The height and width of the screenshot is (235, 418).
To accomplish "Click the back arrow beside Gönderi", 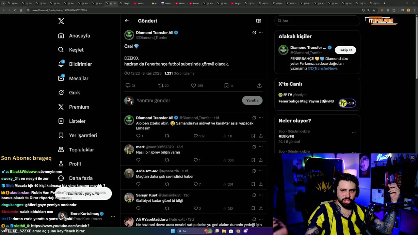I will (127, 21).
